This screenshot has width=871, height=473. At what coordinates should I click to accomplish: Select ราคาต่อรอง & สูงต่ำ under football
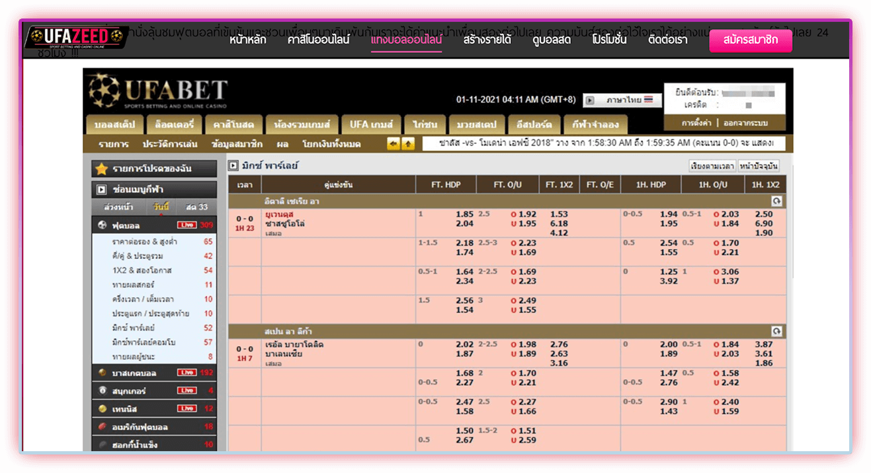[145, 242]
